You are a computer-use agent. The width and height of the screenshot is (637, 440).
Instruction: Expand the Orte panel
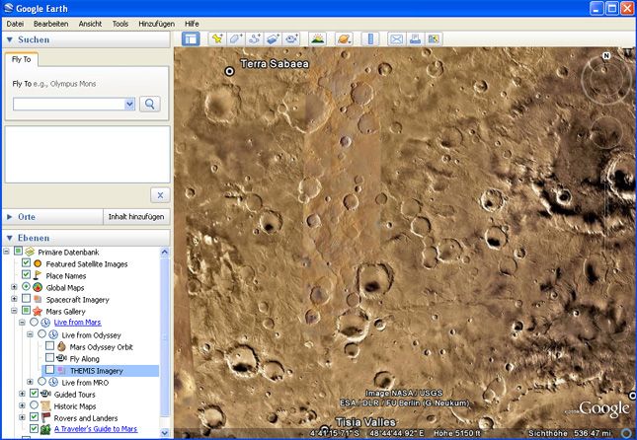tap(9, 217)
